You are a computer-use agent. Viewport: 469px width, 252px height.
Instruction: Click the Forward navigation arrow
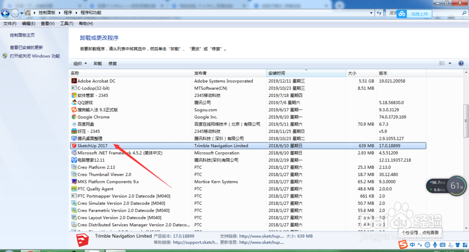click(15, 13)
